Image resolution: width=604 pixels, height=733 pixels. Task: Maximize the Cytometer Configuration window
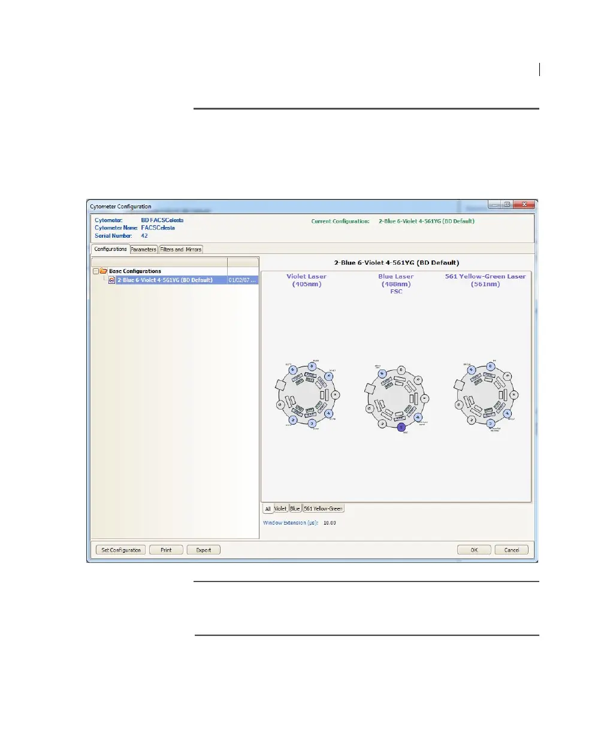click(507, 204)
